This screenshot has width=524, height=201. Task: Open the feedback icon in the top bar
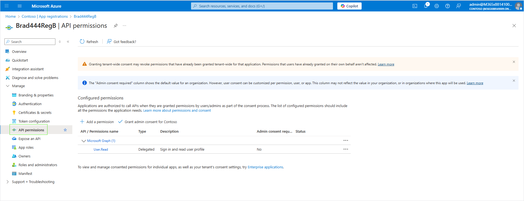click(x=458, y=6)
